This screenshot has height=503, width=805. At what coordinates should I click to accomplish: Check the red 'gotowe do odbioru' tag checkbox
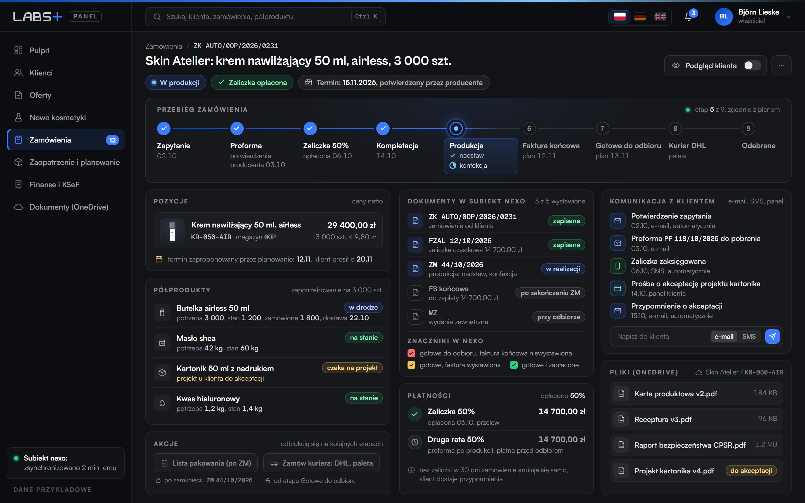pos(411,353)
